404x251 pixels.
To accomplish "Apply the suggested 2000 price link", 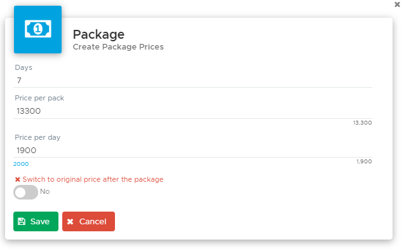I will (x=21, y=164).
